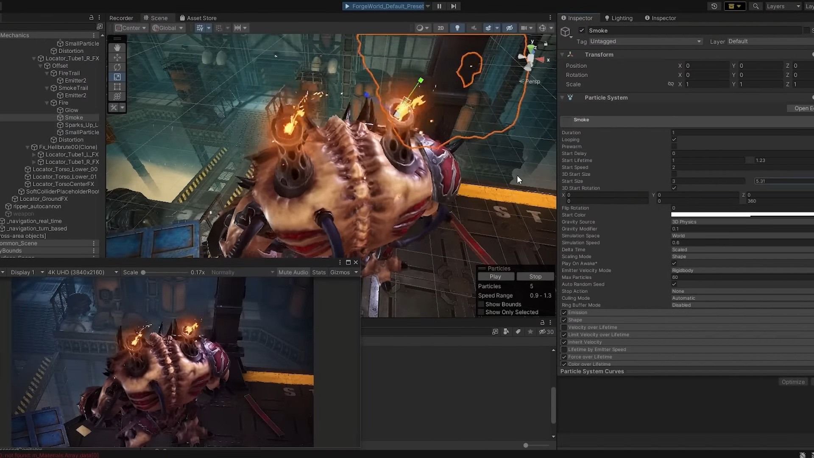This screenshot has width=814, height=458.
Task: Select the Move tool
Action: click(x=117, y=57)
